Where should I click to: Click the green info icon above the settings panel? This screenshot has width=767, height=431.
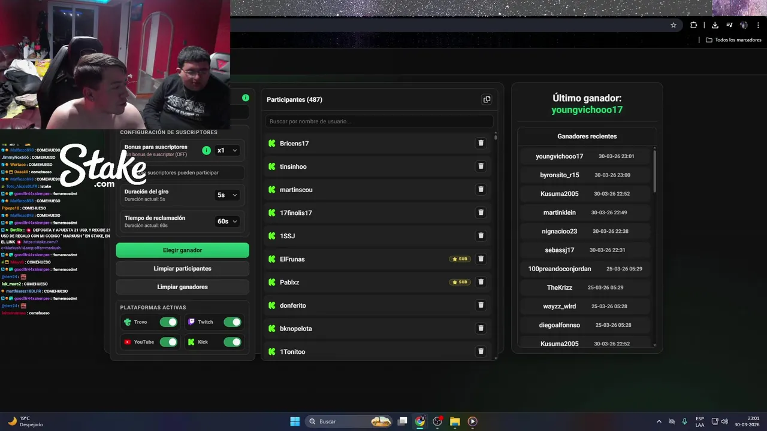pos(246,98)
